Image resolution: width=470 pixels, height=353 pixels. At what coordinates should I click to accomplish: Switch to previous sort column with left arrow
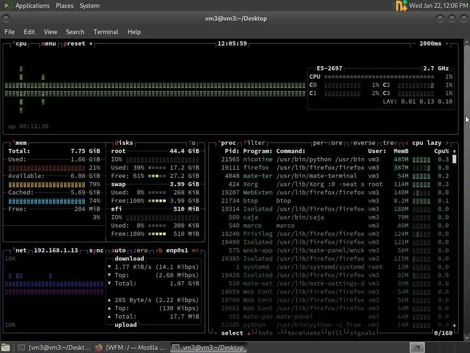[407, 143]
